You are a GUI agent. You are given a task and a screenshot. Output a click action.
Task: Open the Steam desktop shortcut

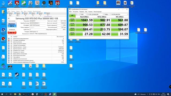tap(17, 75)
